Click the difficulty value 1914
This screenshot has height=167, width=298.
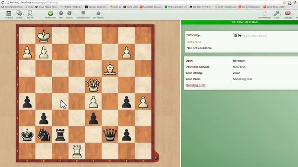point(237,35)
